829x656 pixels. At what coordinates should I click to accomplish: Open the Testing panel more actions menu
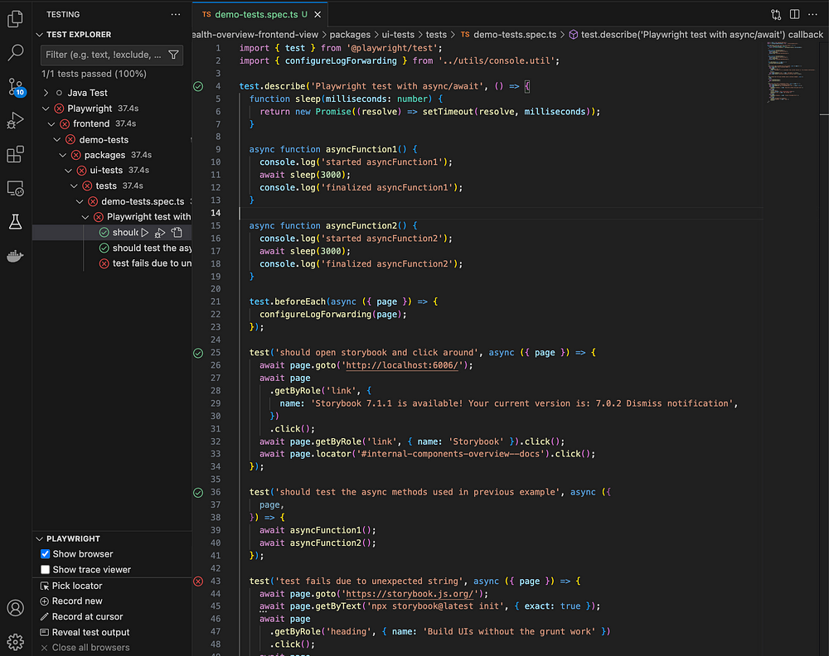coord(176,14)
